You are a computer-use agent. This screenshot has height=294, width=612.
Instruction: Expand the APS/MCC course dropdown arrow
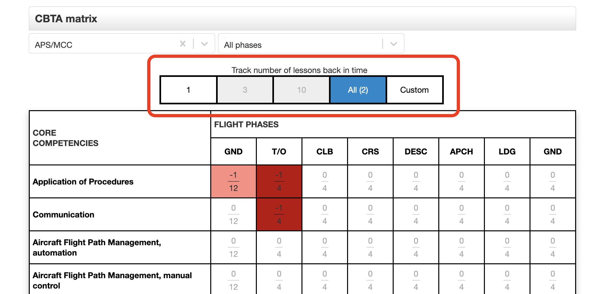pyautogui.click(x=204, y=44)
